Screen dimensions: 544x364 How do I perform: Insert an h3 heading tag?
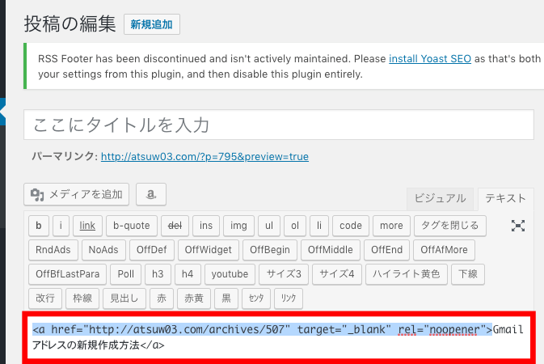click(158, 274)
